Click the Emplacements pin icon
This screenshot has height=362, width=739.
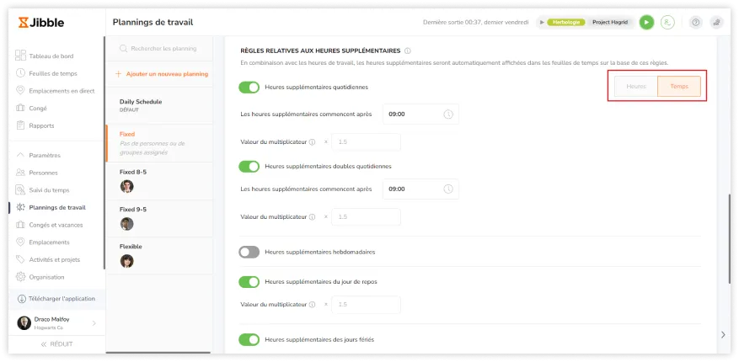tap(20, 242)
